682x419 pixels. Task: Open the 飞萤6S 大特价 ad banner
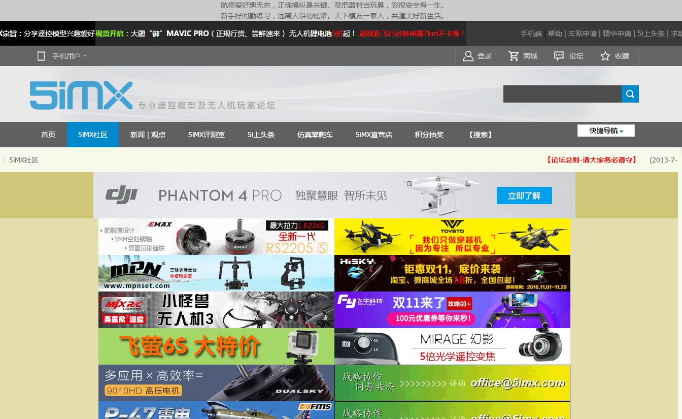(x=216, y=346)
